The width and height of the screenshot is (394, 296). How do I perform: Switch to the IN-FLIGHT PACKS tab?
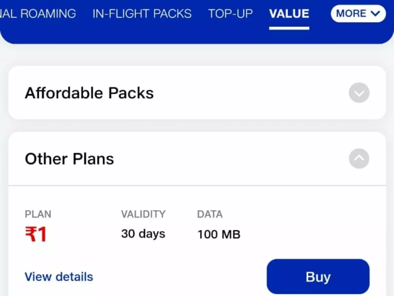pyautogui.click(x=142, y=14)
